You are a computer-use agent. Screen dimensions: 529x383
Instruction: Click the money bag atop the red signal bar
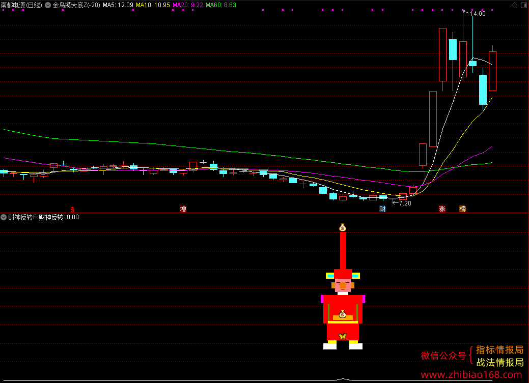343,227
